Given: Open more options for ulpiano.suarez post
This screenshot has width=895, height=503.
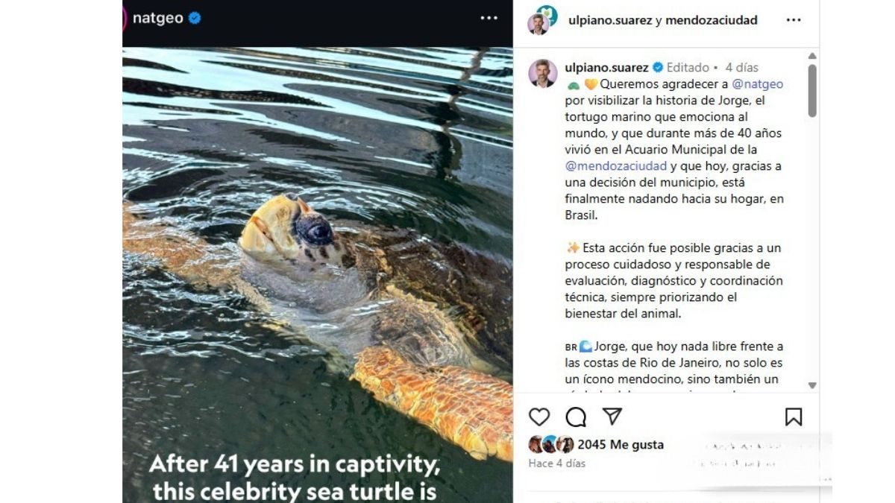Looking at the screenshot, I should [x=794, y=20].
